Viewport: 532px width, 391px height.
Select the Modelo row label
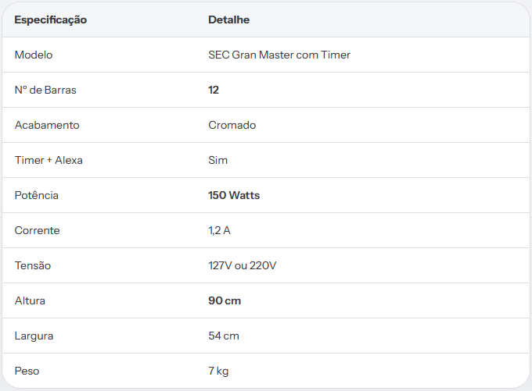34,55
